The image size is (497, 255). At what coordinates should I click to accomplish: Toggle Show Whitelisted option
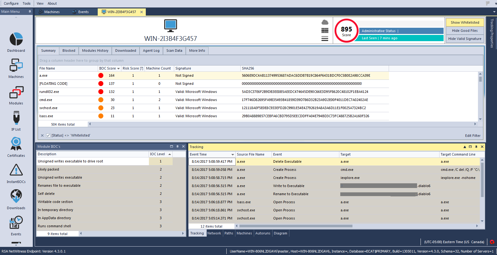[465, 22]
